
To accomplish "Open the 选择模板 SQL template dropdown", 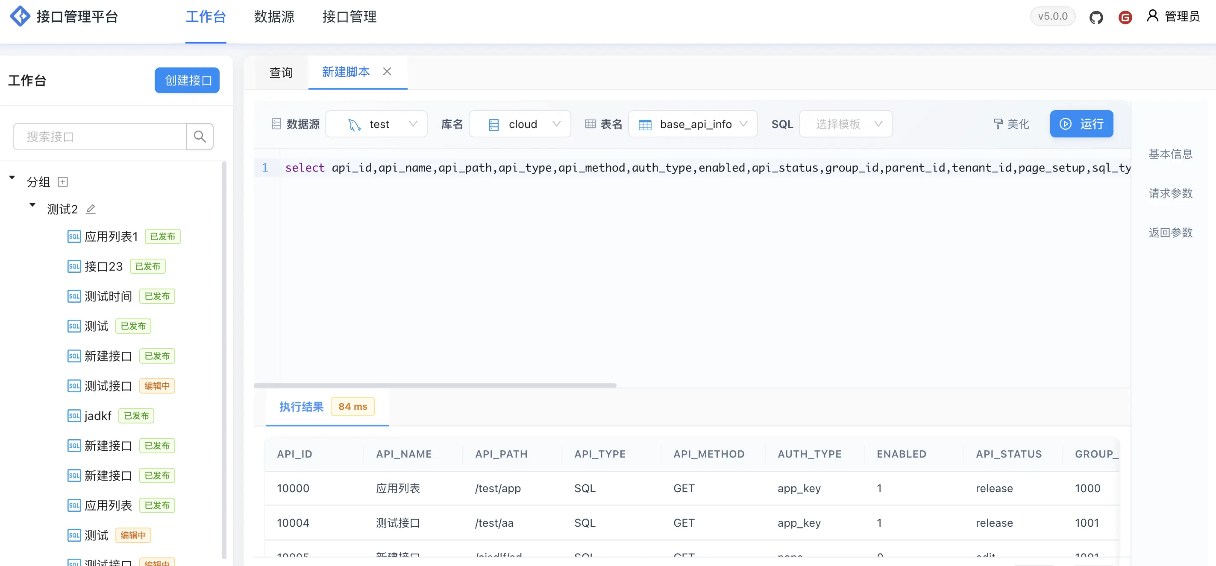I will tap(846, 124).
